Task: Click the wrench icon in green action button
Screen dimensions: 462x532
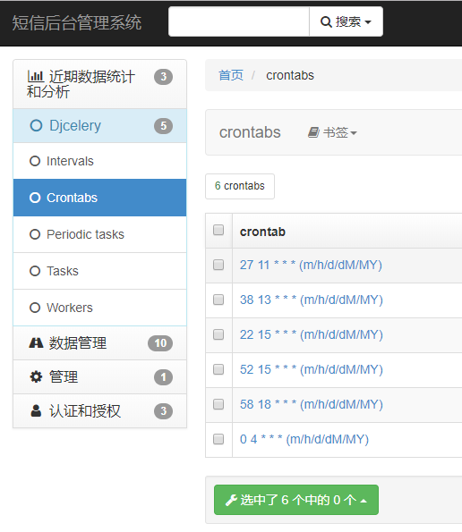Action: tap(231, 500)
